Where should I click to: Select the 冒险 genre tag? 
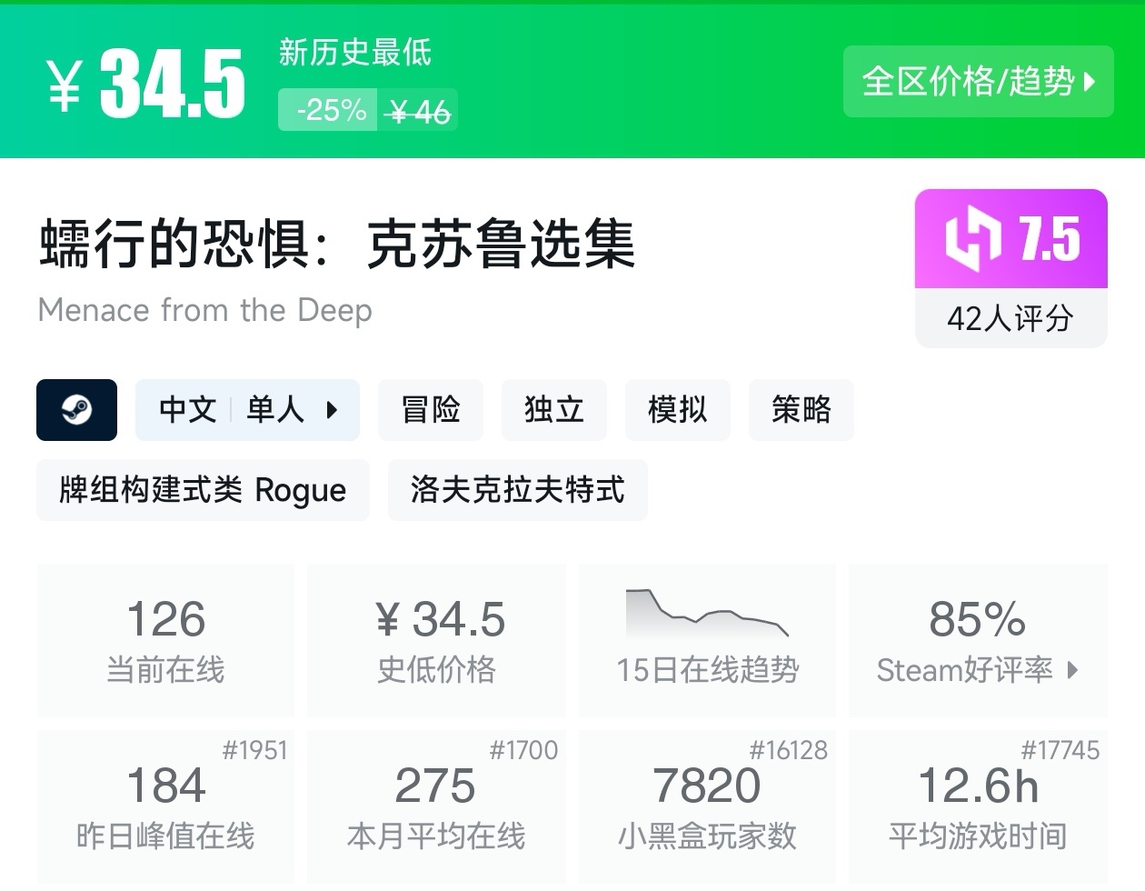pos(431,410)
